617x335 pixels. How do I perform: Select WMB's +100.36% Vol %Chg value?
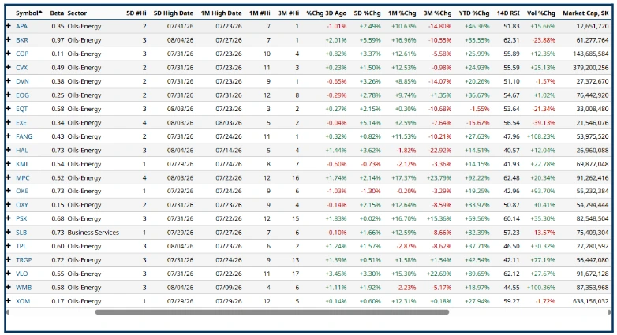(540, 287)
